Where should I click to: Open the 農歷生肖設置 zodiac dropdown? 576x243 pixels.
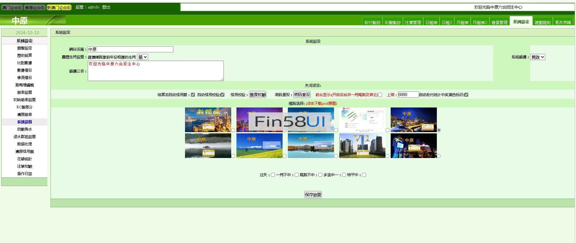142,57
